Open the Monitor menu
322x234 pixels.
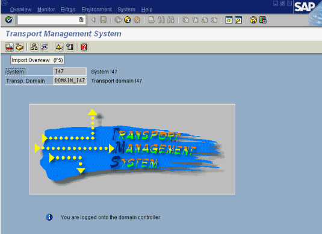click(46, 10)
